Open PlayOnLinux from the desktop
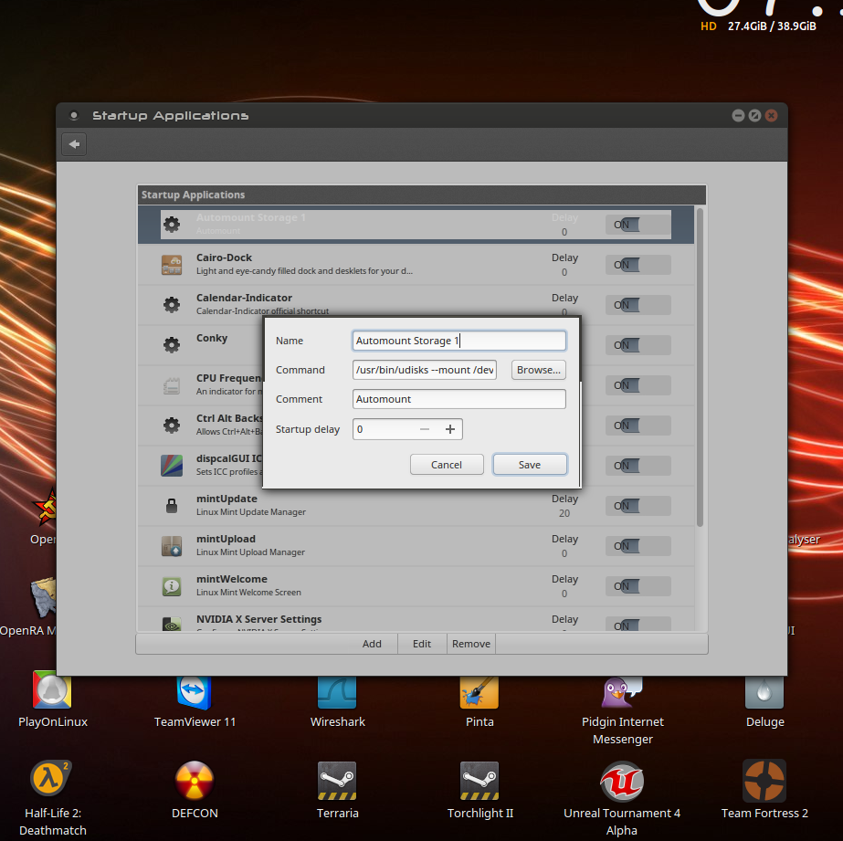Screen dimensions: 843x841 52,691
